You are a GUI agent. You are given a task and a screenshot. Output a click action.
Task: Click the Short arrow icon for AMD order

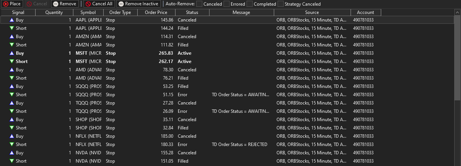click(12, 78)
